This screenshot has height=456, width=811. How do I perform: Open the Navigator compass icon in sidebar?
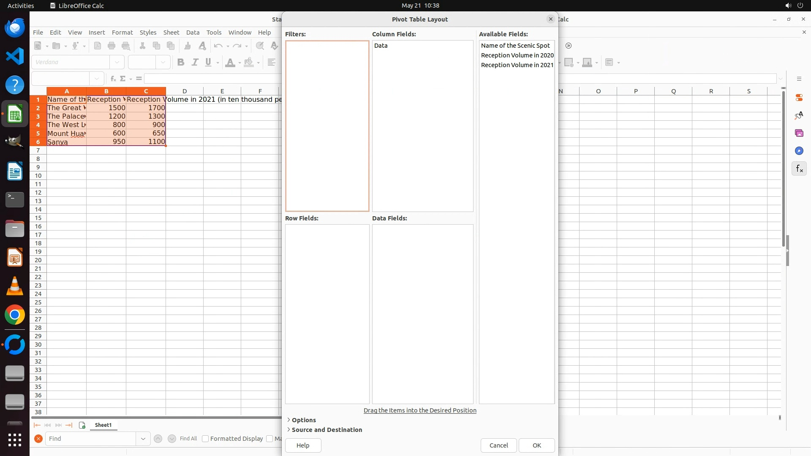point(799,151)
